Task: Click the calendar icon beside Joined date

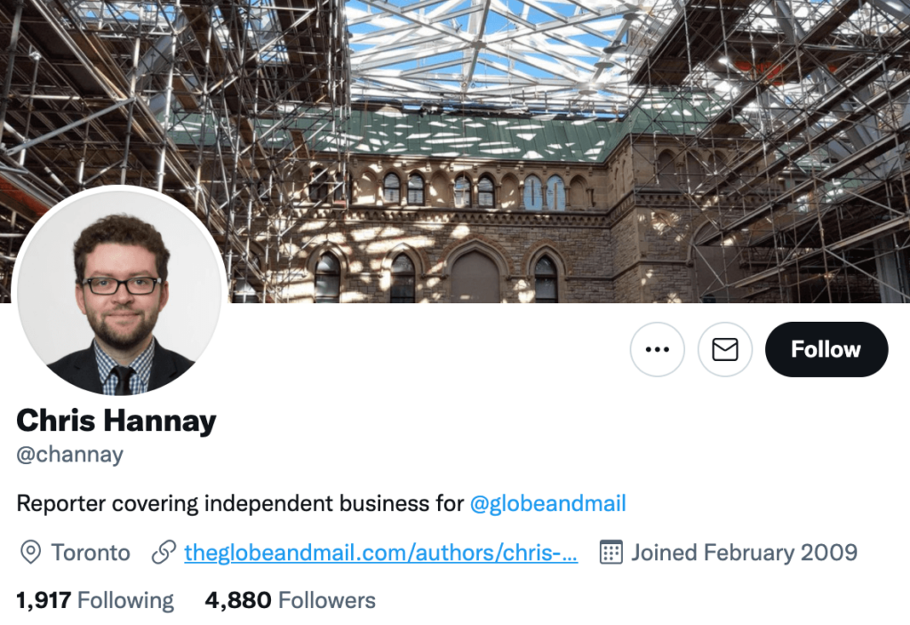Action: [611, 552]
